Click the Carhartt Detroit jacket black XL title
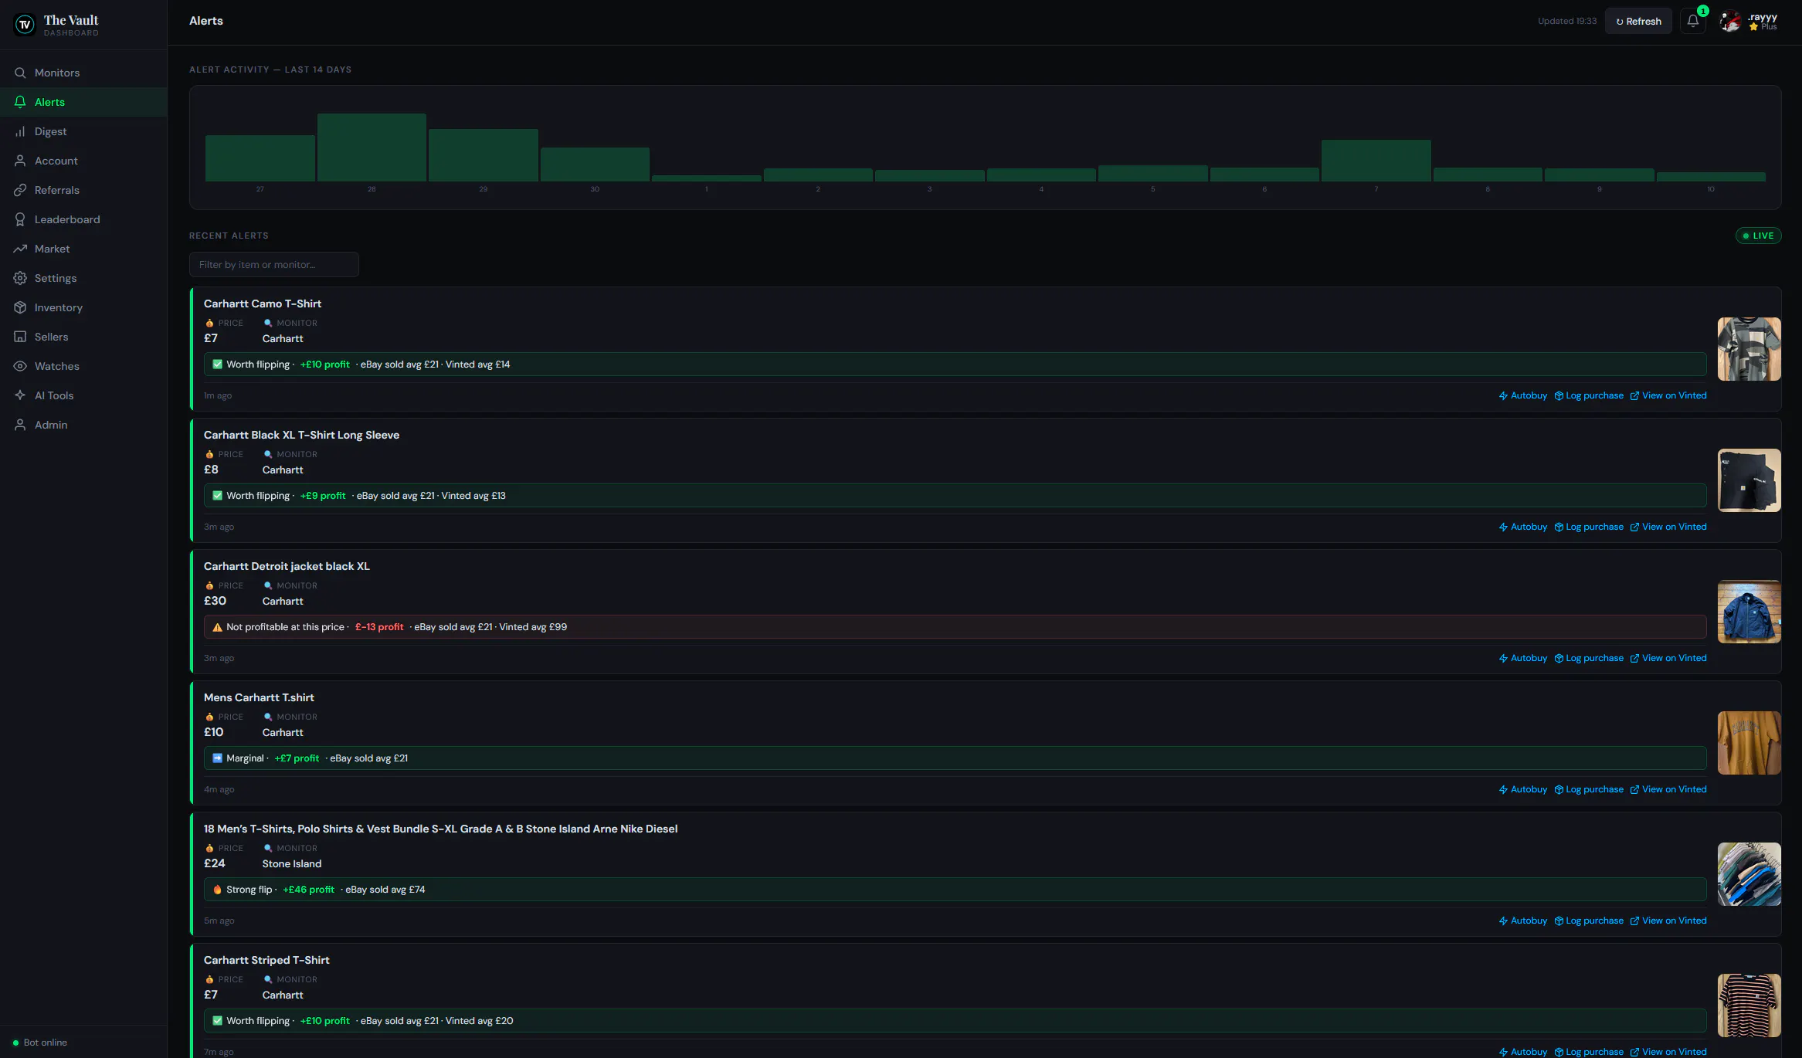Screen dimensions: 1802x1058 [x=287, y=566]
